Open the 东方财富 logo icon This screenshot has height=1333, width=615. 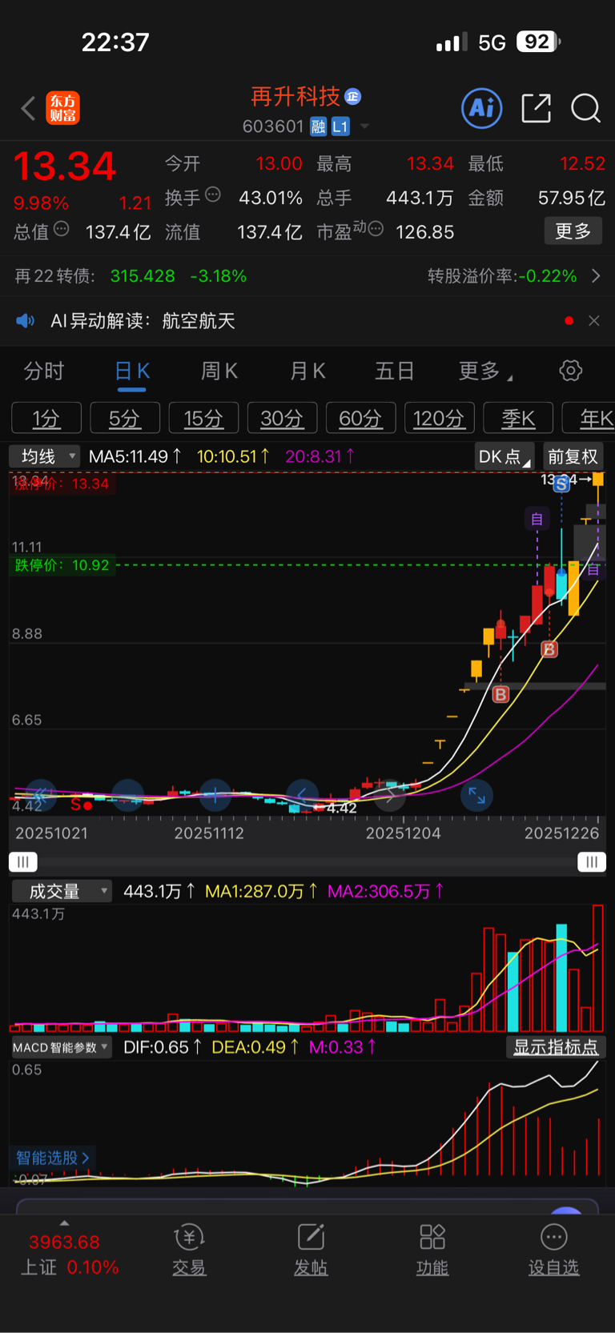(x=62, y=108)
